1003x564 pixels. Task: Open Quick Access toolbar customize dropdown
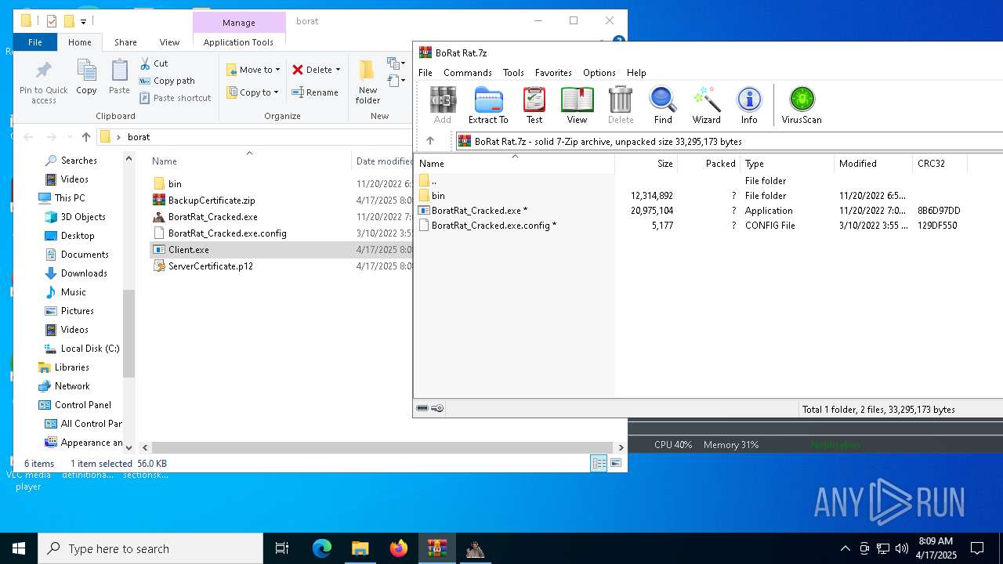83,21
